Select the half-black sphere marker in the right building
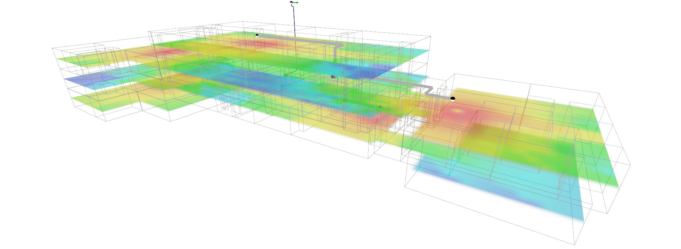The image size is (681, 249). coord(453,99)
